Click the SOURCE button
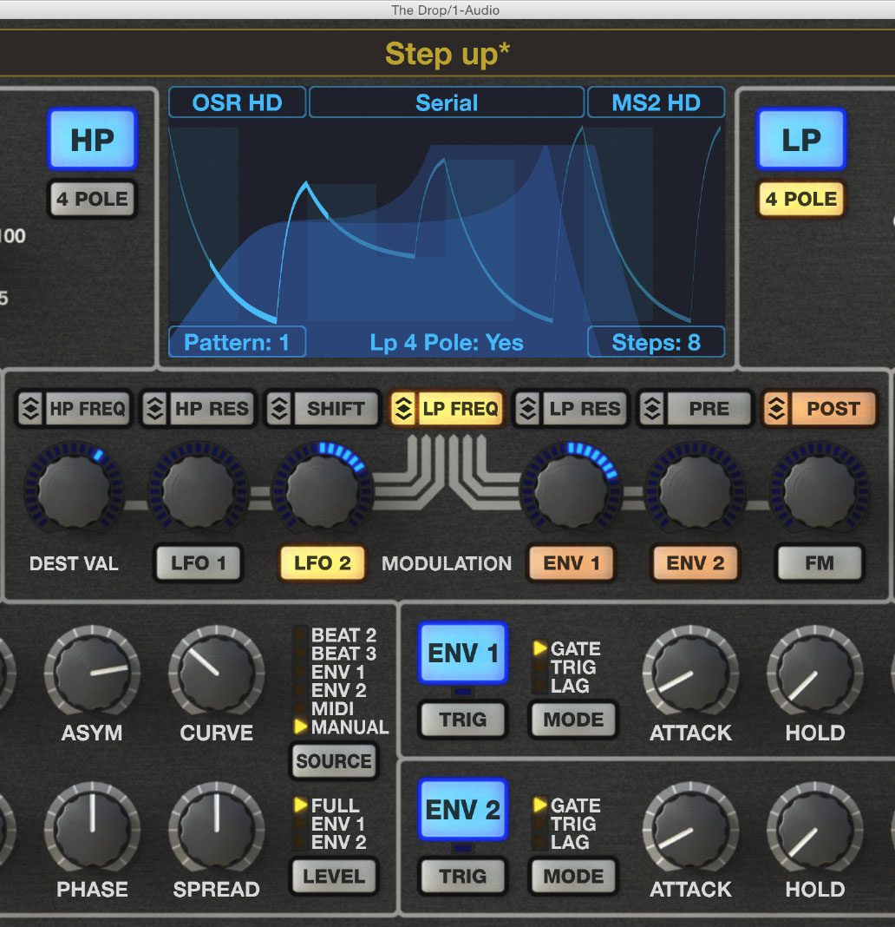The width and height of the screenshot is (895, 927). tap(334, 761)
